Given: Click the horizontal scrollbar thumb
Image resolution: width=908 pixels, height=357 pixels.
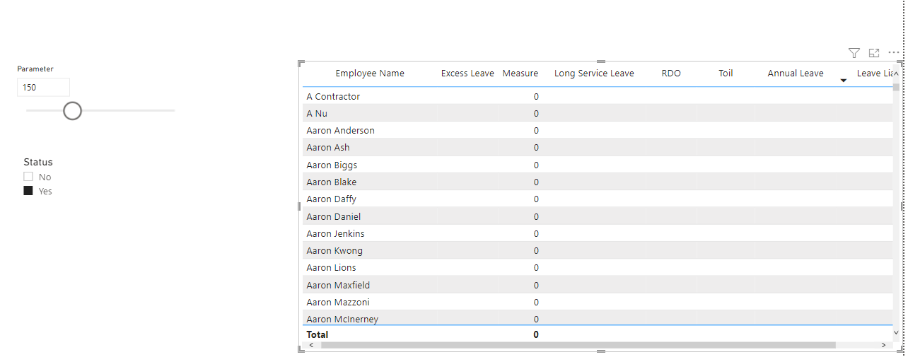Looking at the screenshot, I should tap(578, 345).
